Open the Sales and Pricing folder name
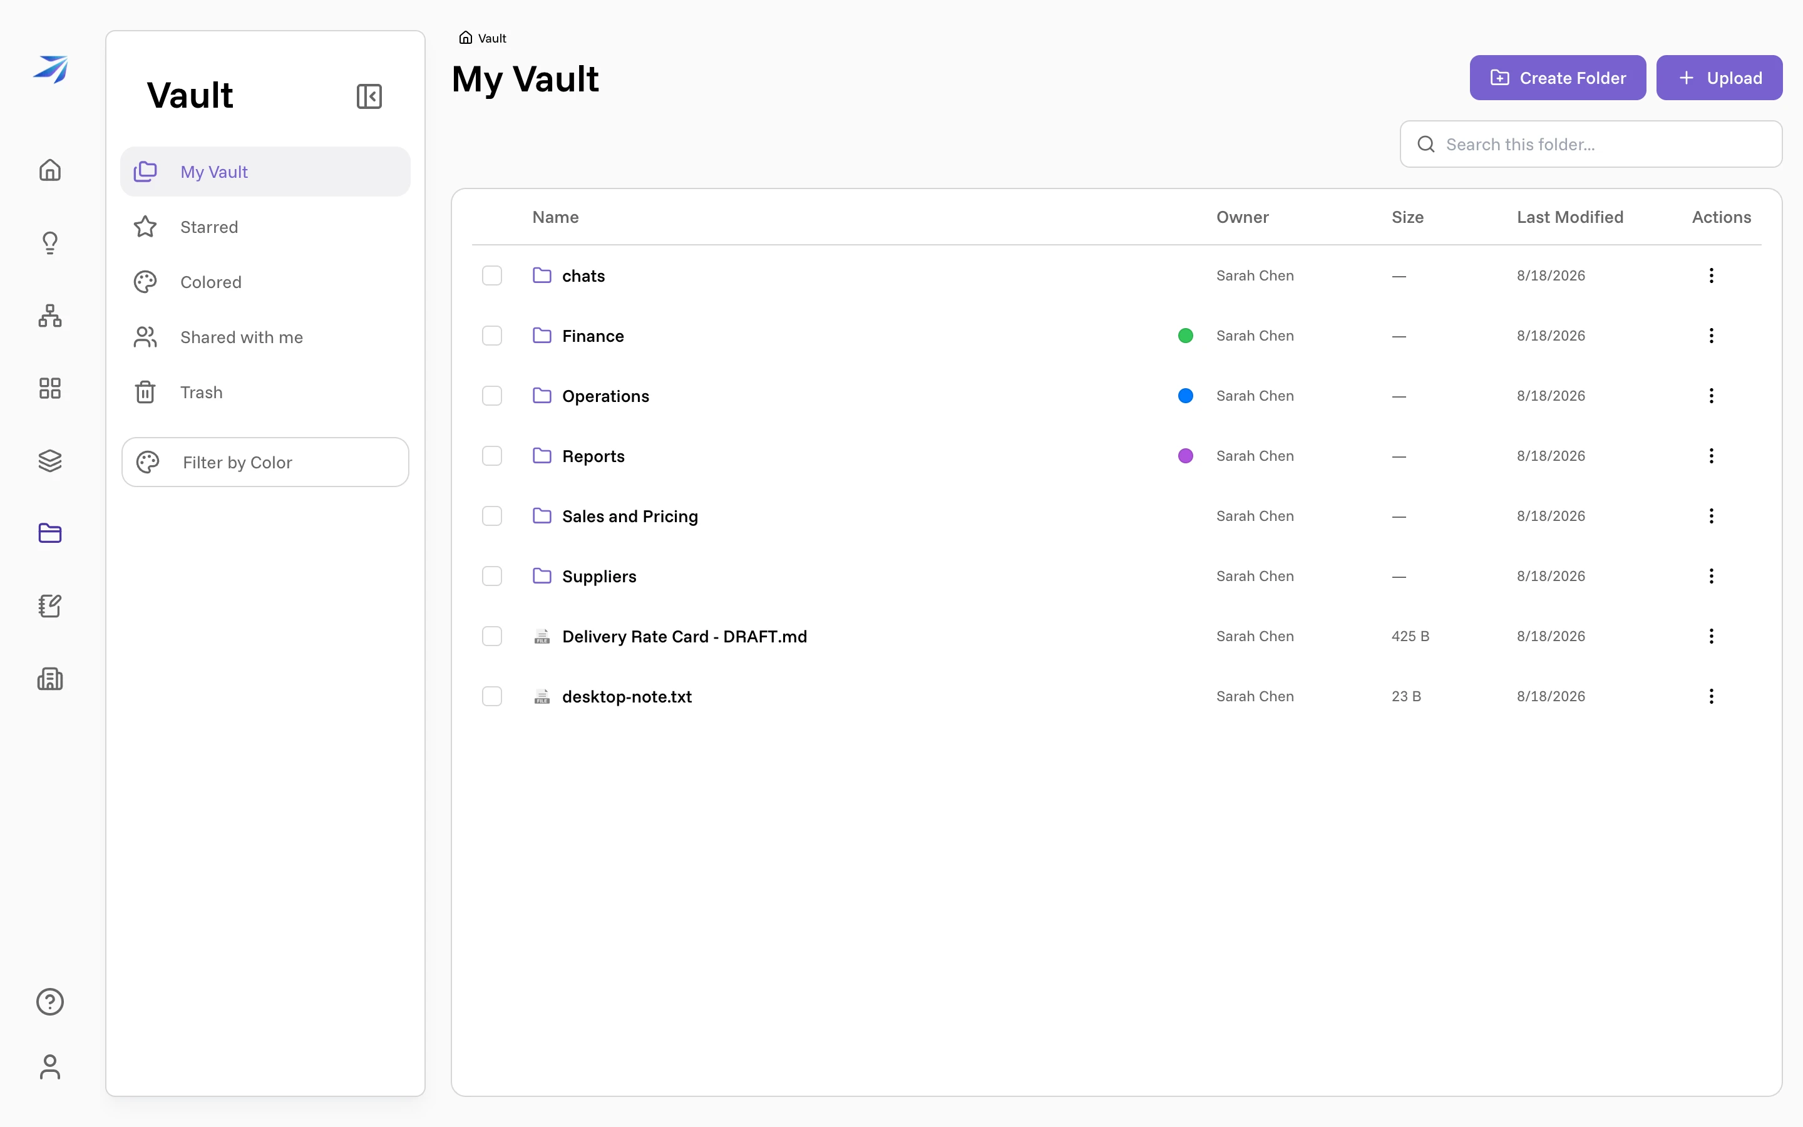 (x=630, y=517)
